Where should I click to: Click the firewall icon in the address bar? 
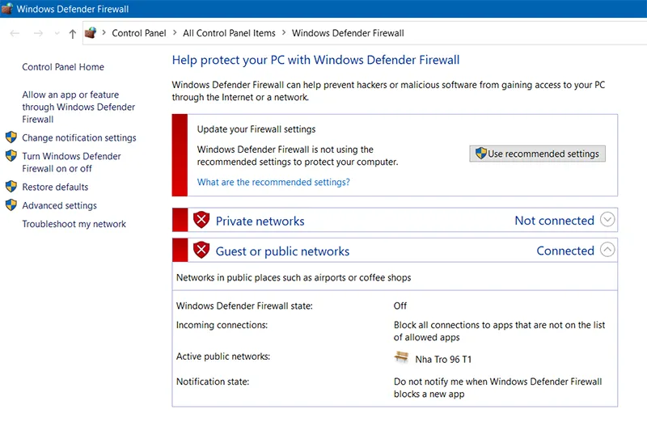point(91,33)
